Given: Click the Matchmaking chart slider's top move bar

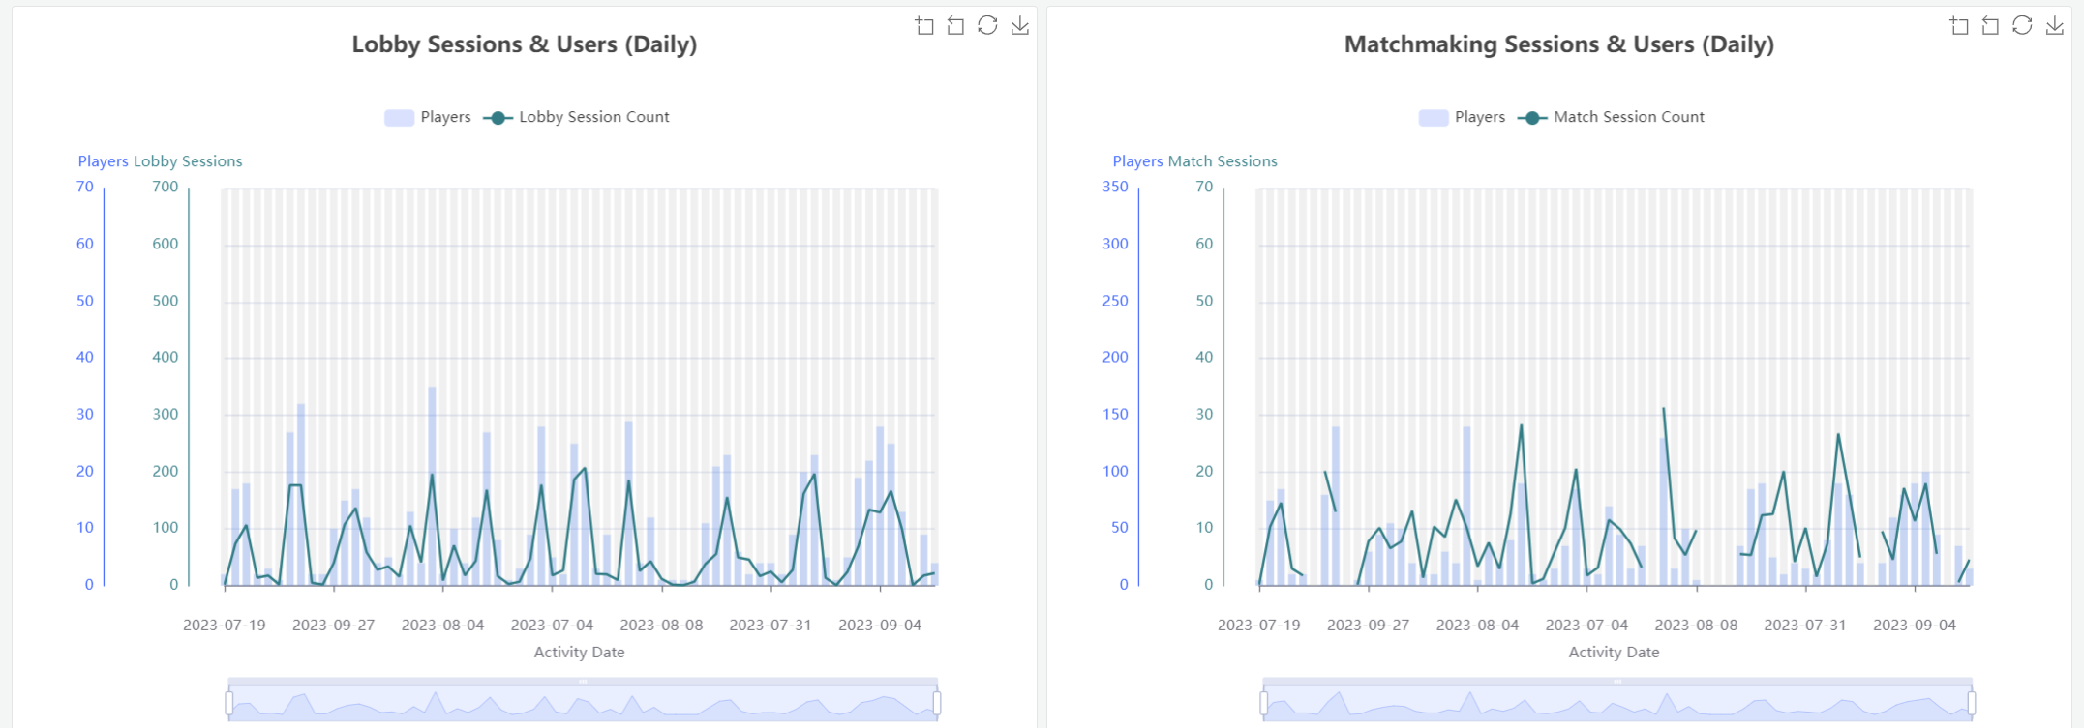Looking at the screenshot, I should pos(1617,682).
